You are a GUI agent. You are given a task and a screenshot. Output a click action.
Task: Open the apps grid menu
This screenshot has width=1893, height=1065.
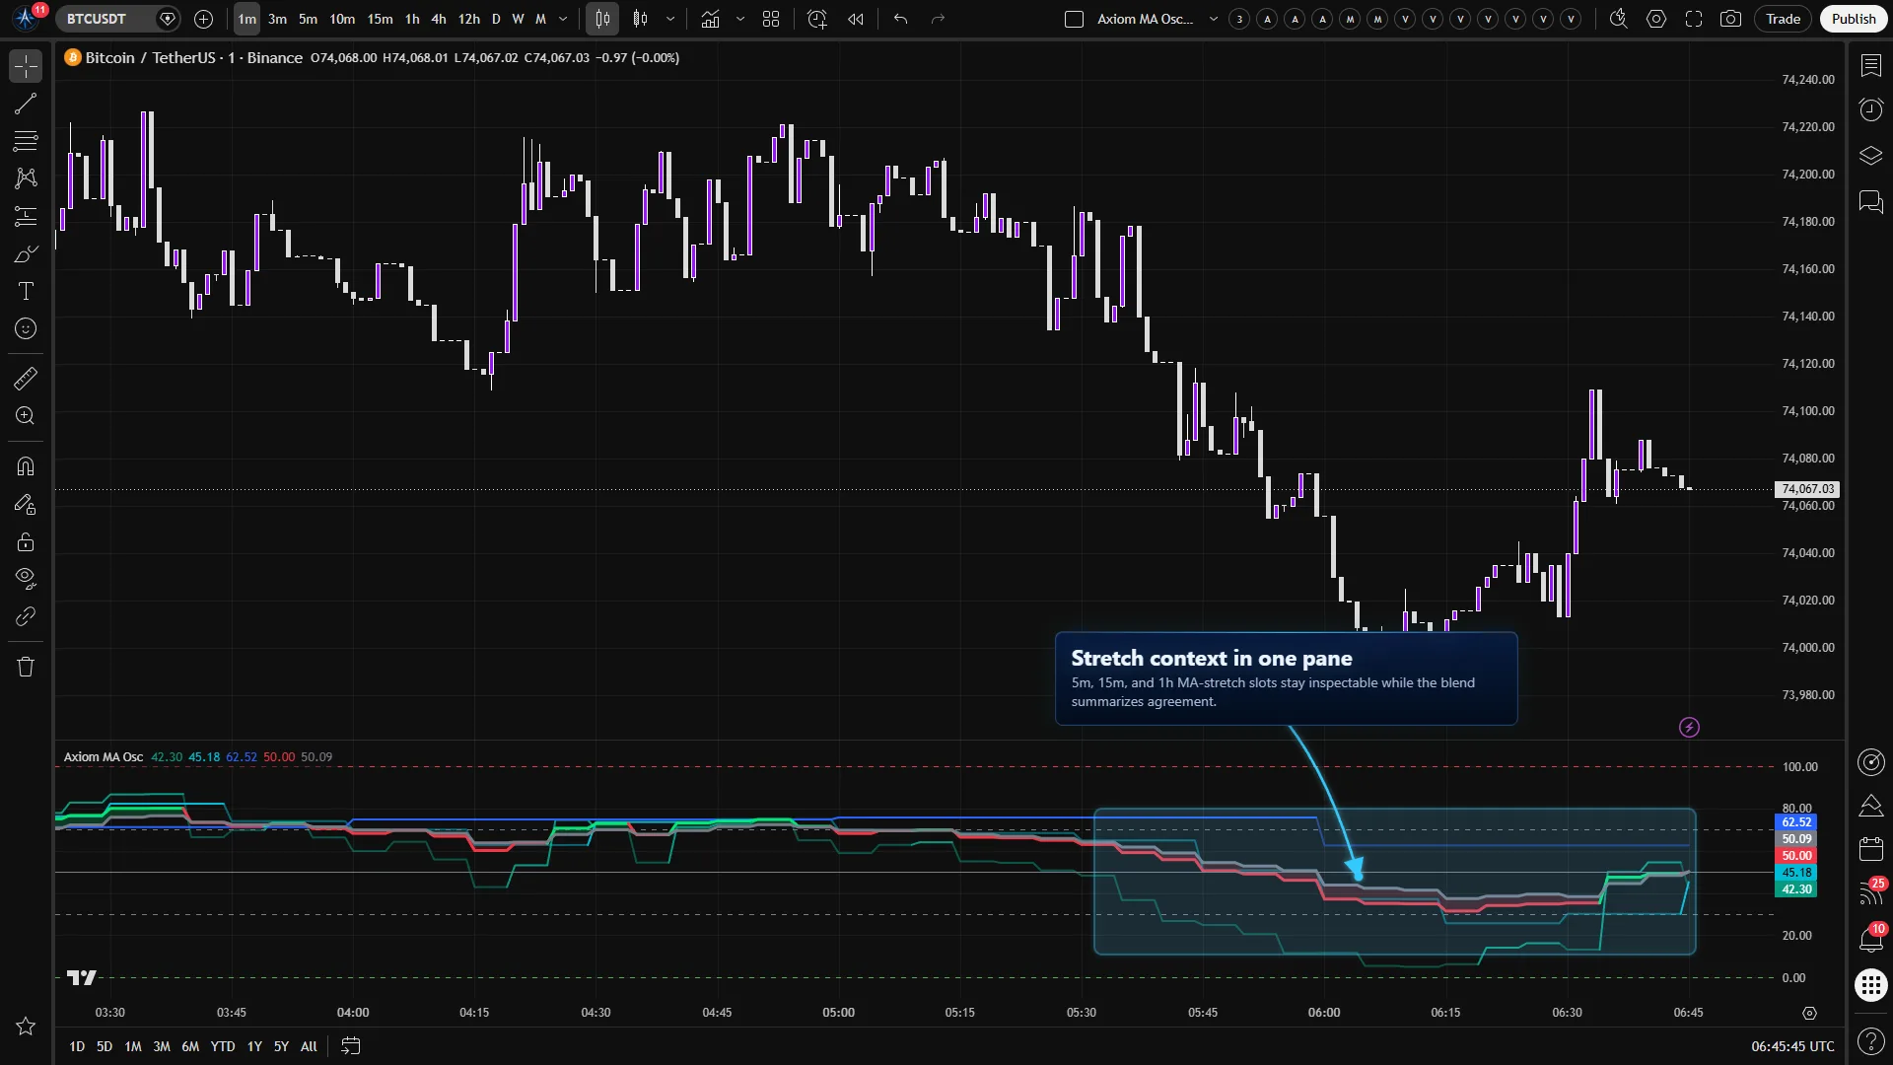click(1870, 985)
